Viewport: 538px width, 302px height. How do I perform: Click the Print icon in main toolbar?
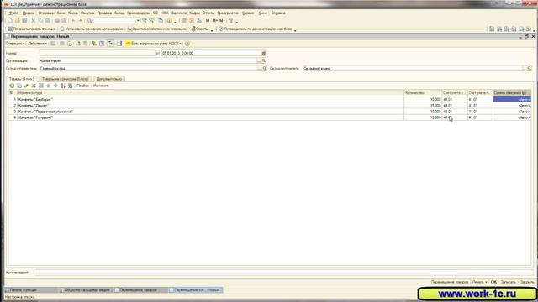tap(57, 21)
